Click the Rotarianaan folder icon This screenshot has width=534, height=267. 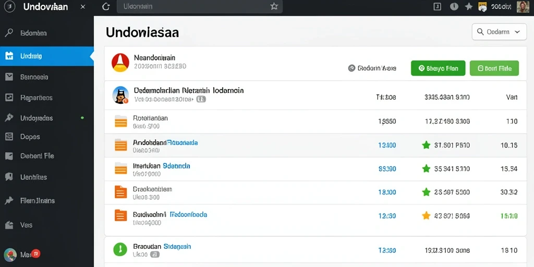(x=121, y=121)
